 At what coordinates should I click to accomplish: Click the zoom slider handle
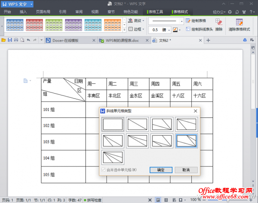[228, 200]
